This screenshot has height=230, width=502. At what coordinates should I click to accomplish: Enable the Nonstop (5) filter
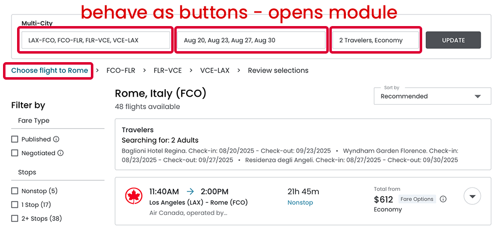click(15, 191)
